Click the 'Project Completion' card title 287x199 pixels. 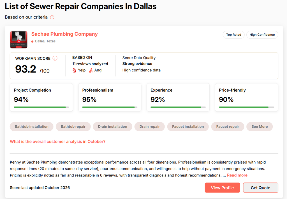pyautogui.click(x=33, y=90)
